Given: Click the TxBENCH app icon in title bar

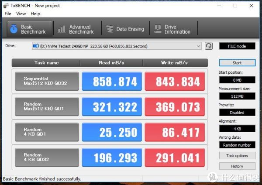Looking at the screenshot, I should click(6, 6).
